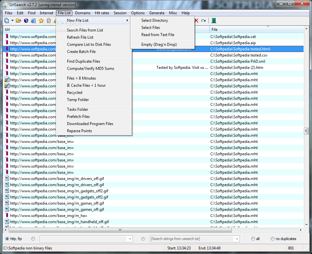Open the empty combo box dropdown arrow
The width and height of the screenshot is (312, 254).
coord(130,239)
